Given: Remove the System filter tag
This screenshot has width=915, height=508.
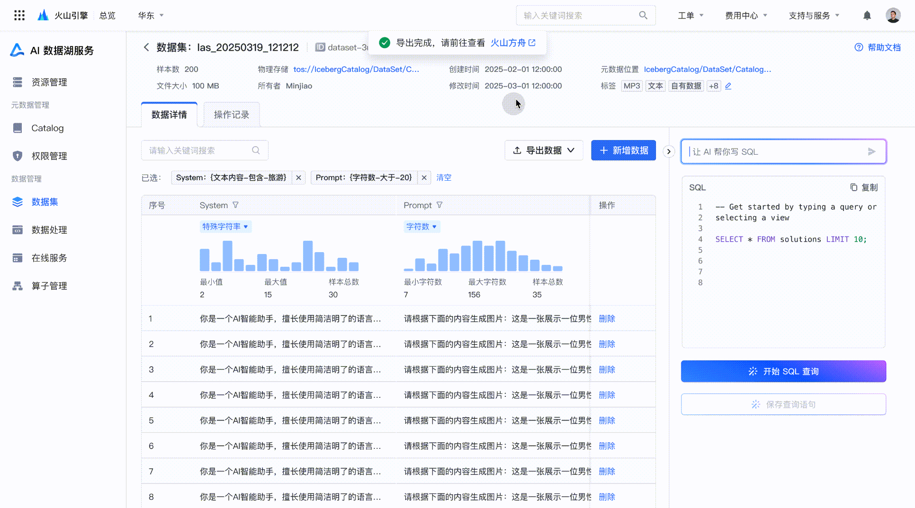Looking at the screenshot, I should [298, 178].
